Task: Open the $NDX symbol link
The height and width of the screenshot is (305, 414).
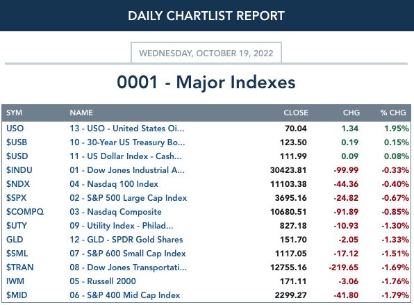Action: [x=18, y=184]
